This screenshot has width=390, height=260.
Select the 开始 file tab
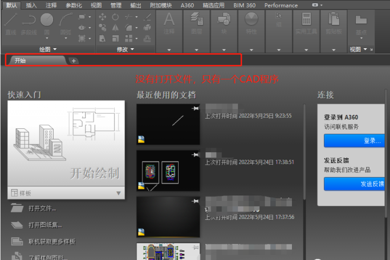36,61
